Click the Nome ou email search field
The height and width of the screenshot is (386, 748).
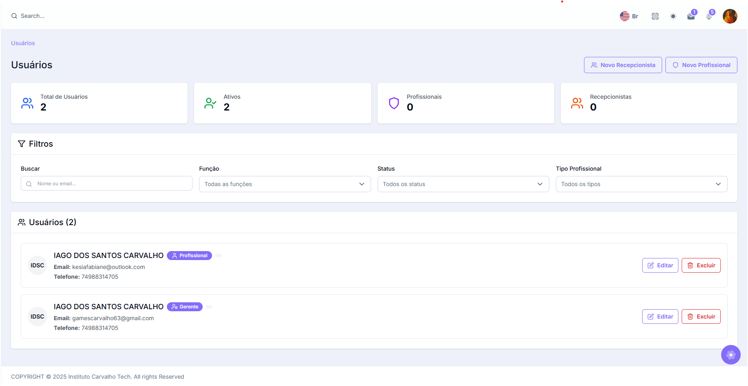click(x=110, y=184)
